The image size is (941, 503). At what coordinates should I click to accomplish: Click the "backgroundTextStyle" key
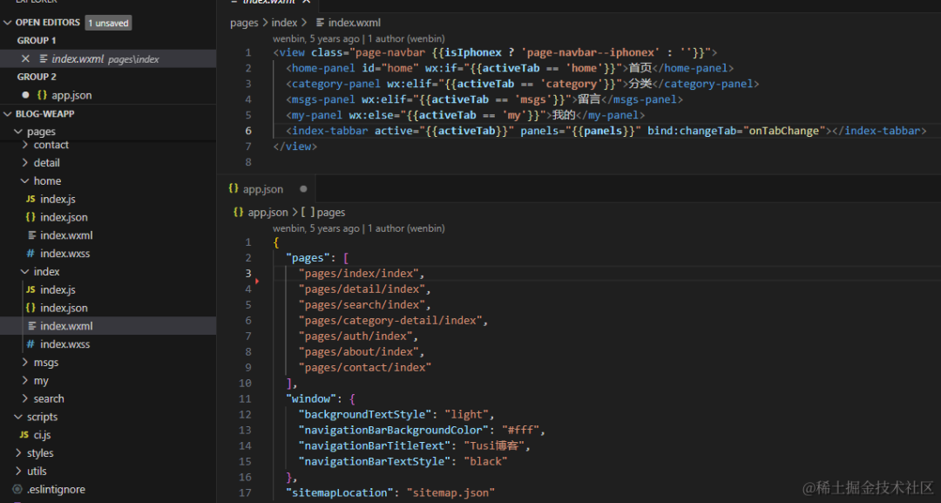(x=365, y=415)
